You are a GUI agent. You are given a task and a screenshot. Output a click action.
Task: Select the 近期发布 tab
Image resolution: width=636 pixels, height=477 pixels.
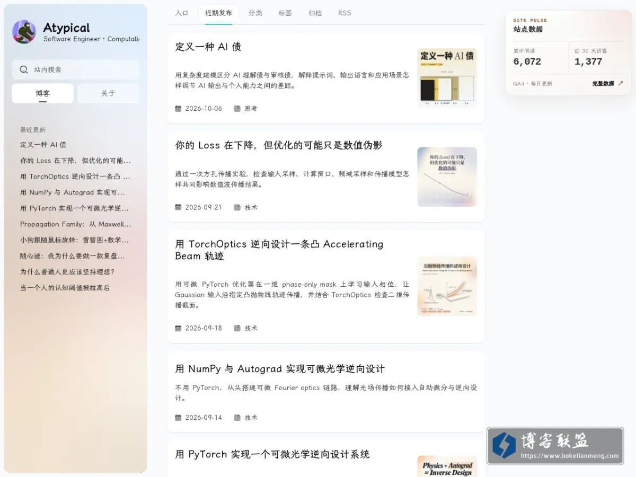218,13
